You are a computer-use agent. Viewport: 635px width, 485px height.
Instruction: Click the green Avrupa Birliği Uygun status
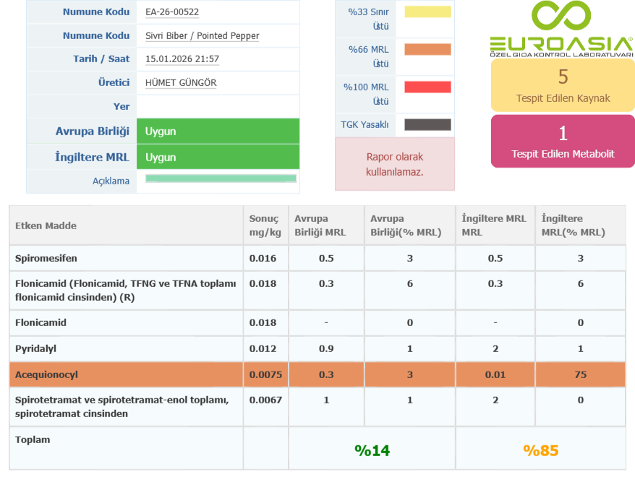pyautogui.click(x=218, y=132)
